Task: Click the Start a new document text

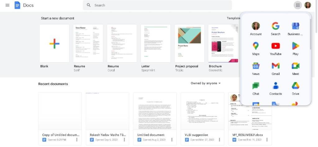Action: click(57, 18)
